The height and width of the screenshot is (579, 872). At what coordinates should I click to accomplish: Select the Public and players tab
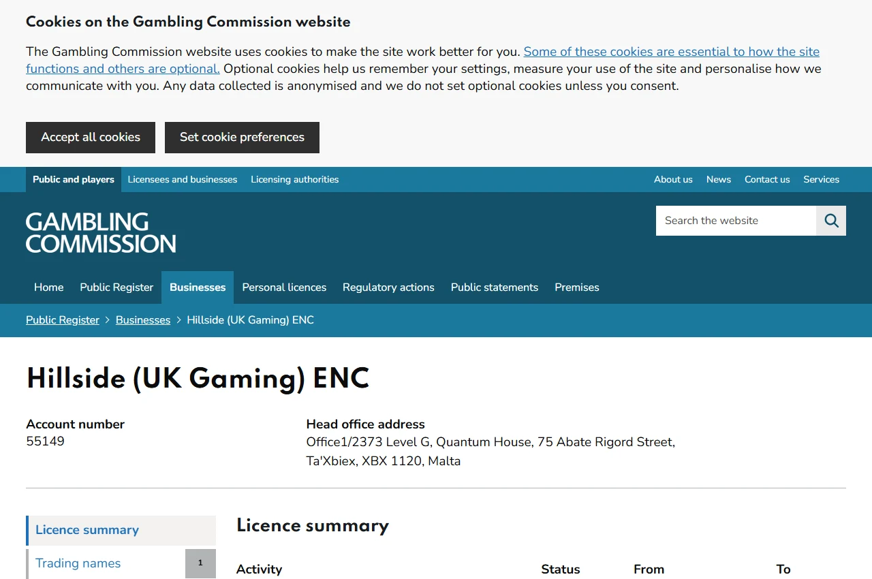(x=74, y=180)
